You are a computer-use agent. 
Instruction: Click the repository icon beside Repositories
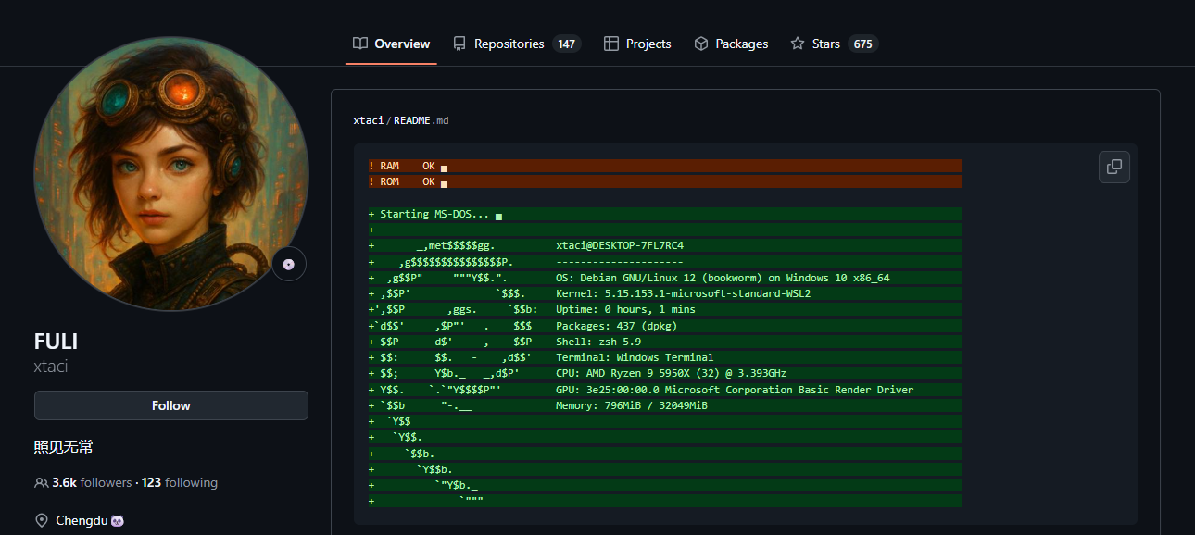click(x=459, y=44)
